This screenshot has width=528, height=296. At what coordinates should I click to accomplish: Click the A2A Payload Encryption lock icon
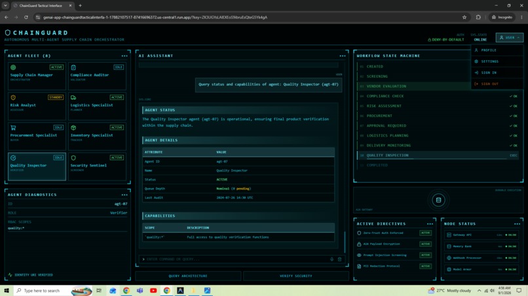tap(359, 244)
